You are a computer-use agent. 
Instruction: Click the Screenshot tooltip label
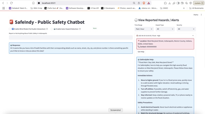coord(115,110)
